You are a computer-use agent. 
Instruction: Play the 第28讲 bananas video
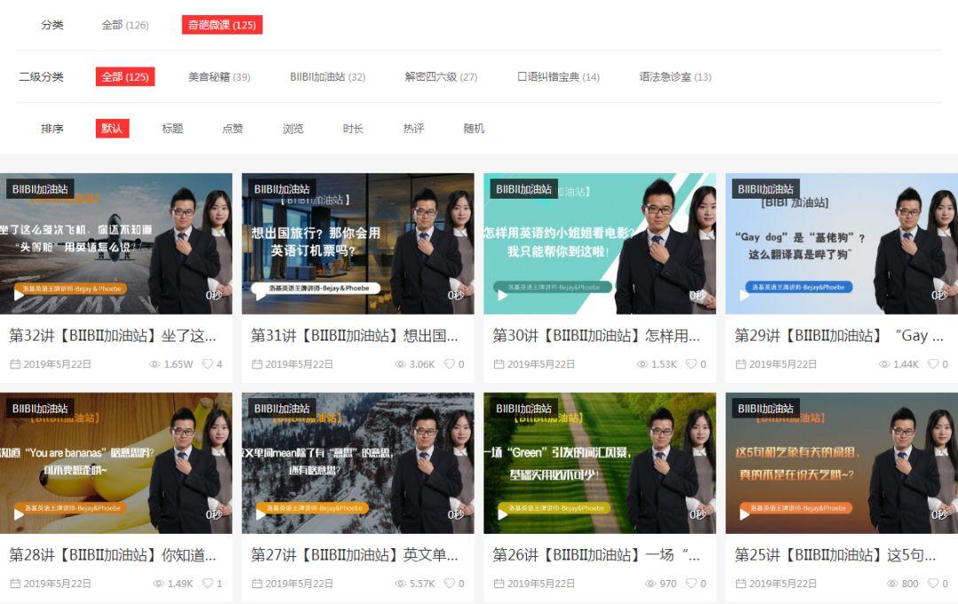coord(19,514)
